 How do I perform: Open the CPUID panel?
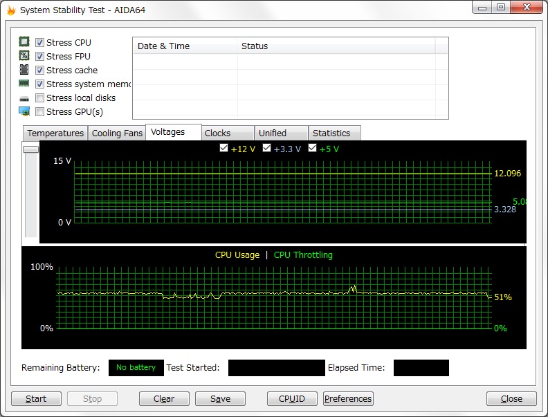292,398
